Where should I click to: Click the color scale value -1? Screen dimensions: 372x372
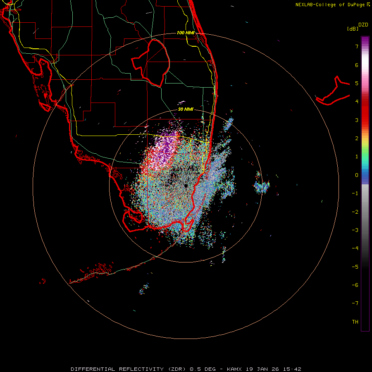click(x=355, y=193)
